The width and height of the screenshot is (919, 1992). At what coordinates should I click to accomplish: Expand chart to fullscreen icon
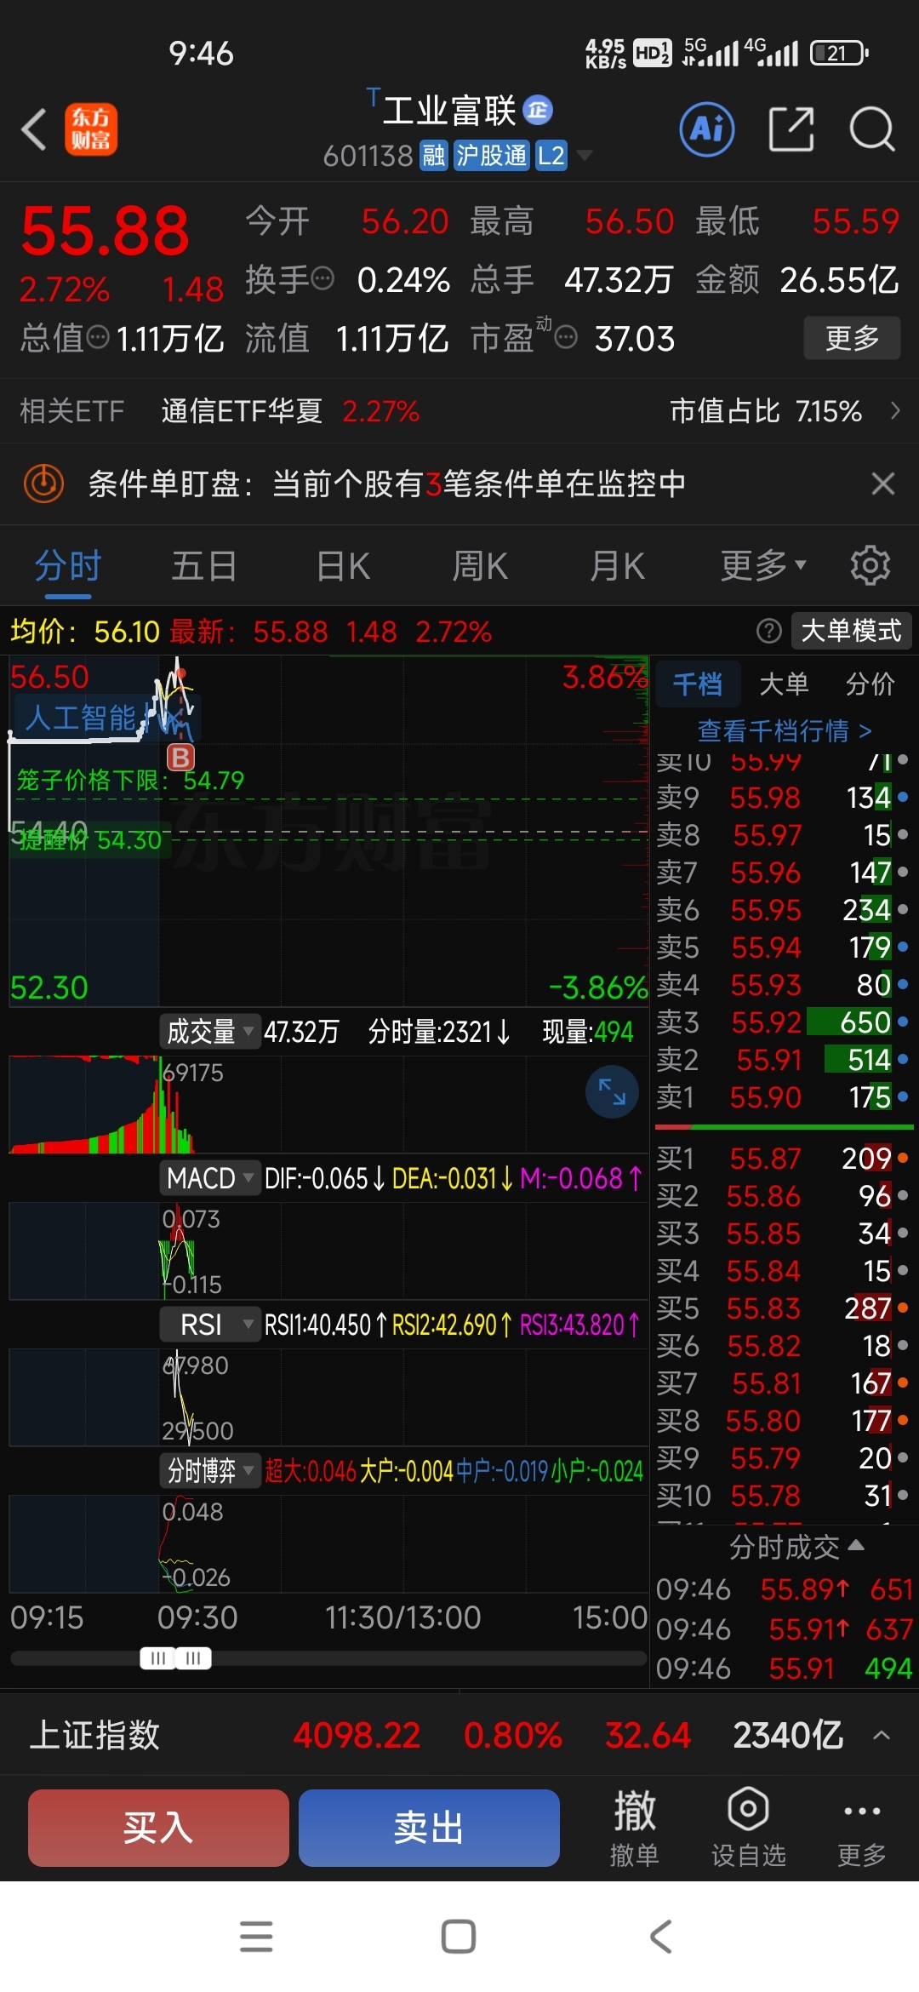point(612,1091)
